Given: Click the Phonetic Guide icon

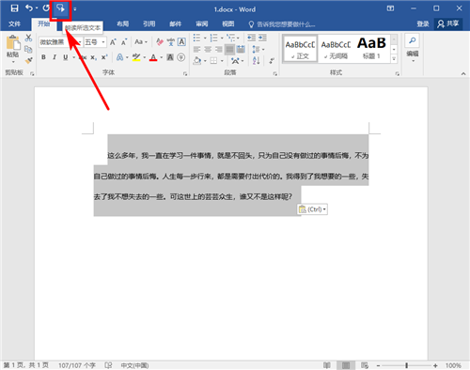Looking at the screenshot, I should pos(171,42).
